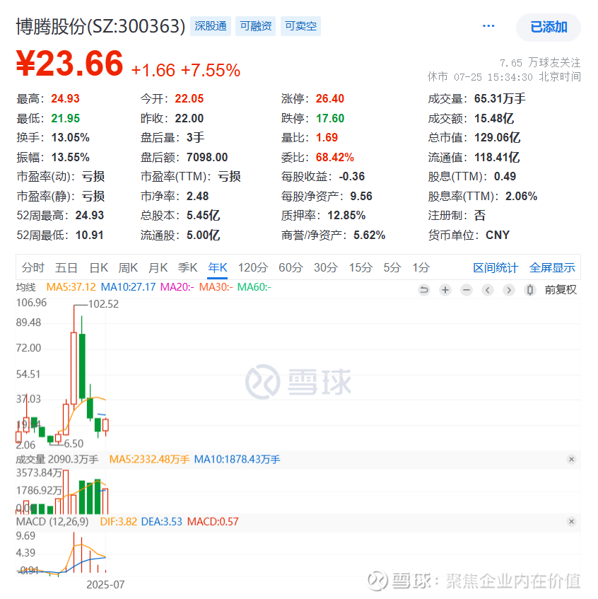598x599 pixels.
Task: Select the 年K chart tab
Action: pos(218,267)
